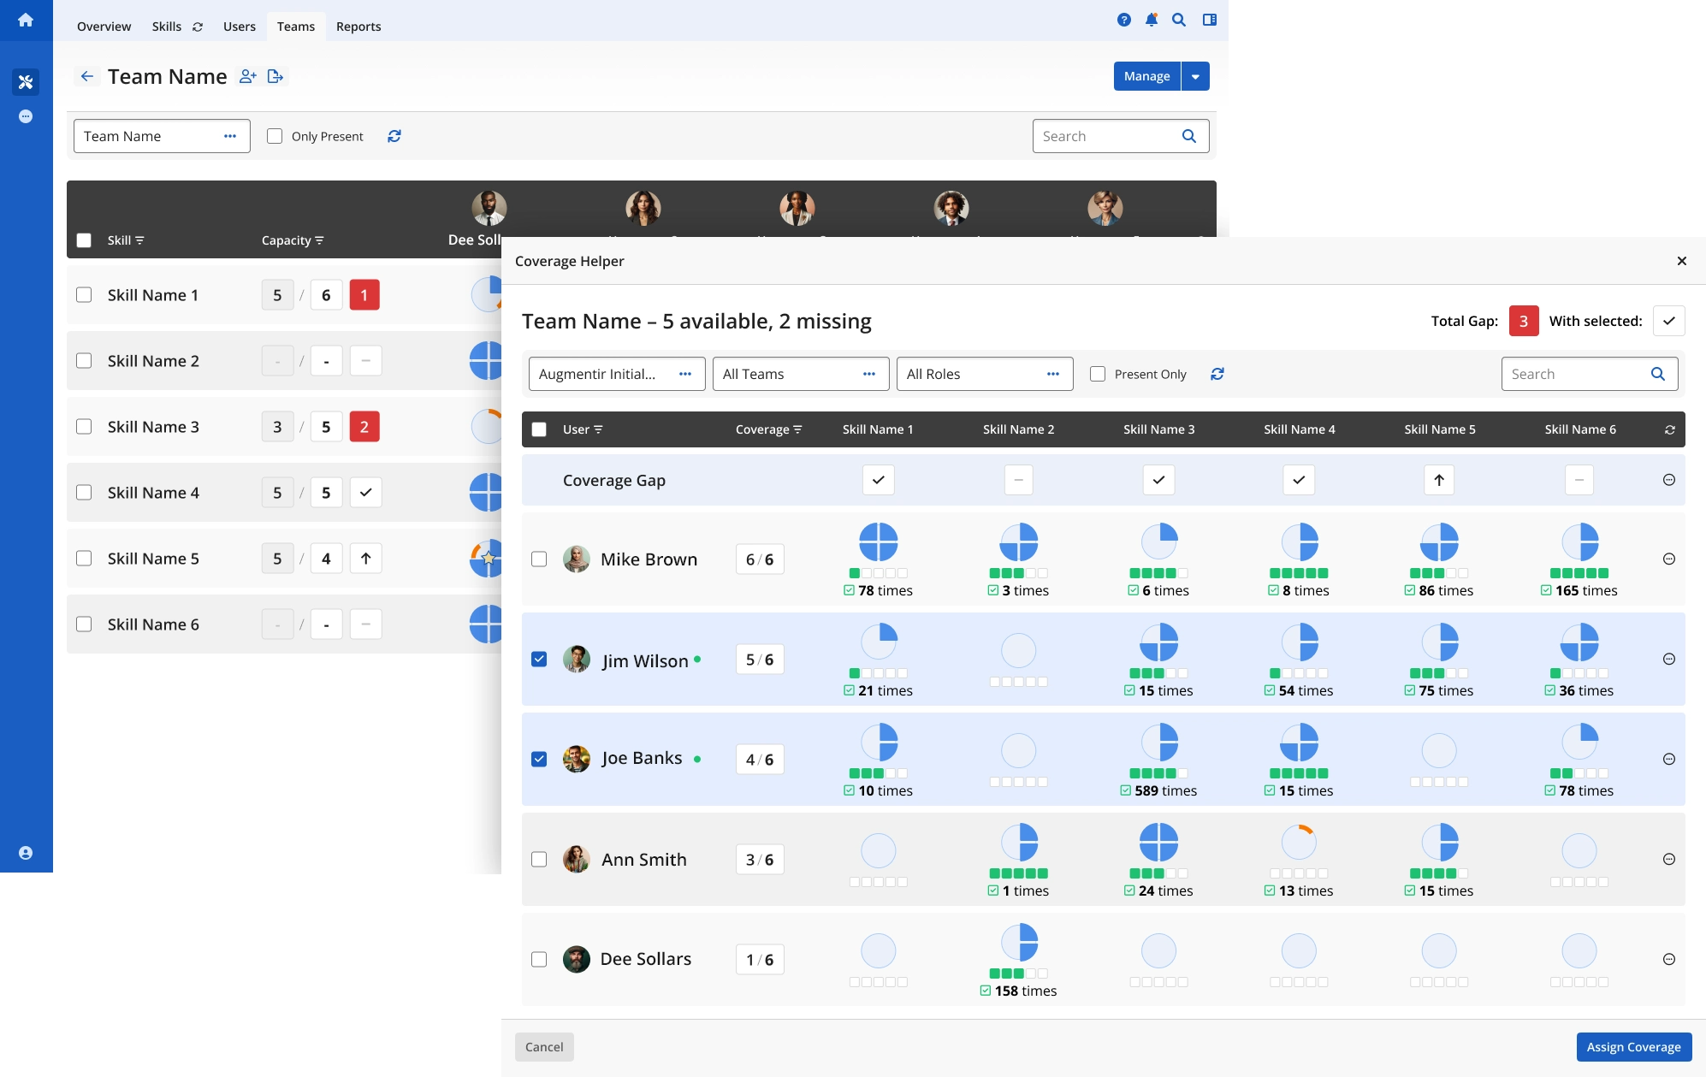Click the add user icon beside Team Name
Image resolution: width=1706 pixels, height=1077 pixels.
coord(248,77)
